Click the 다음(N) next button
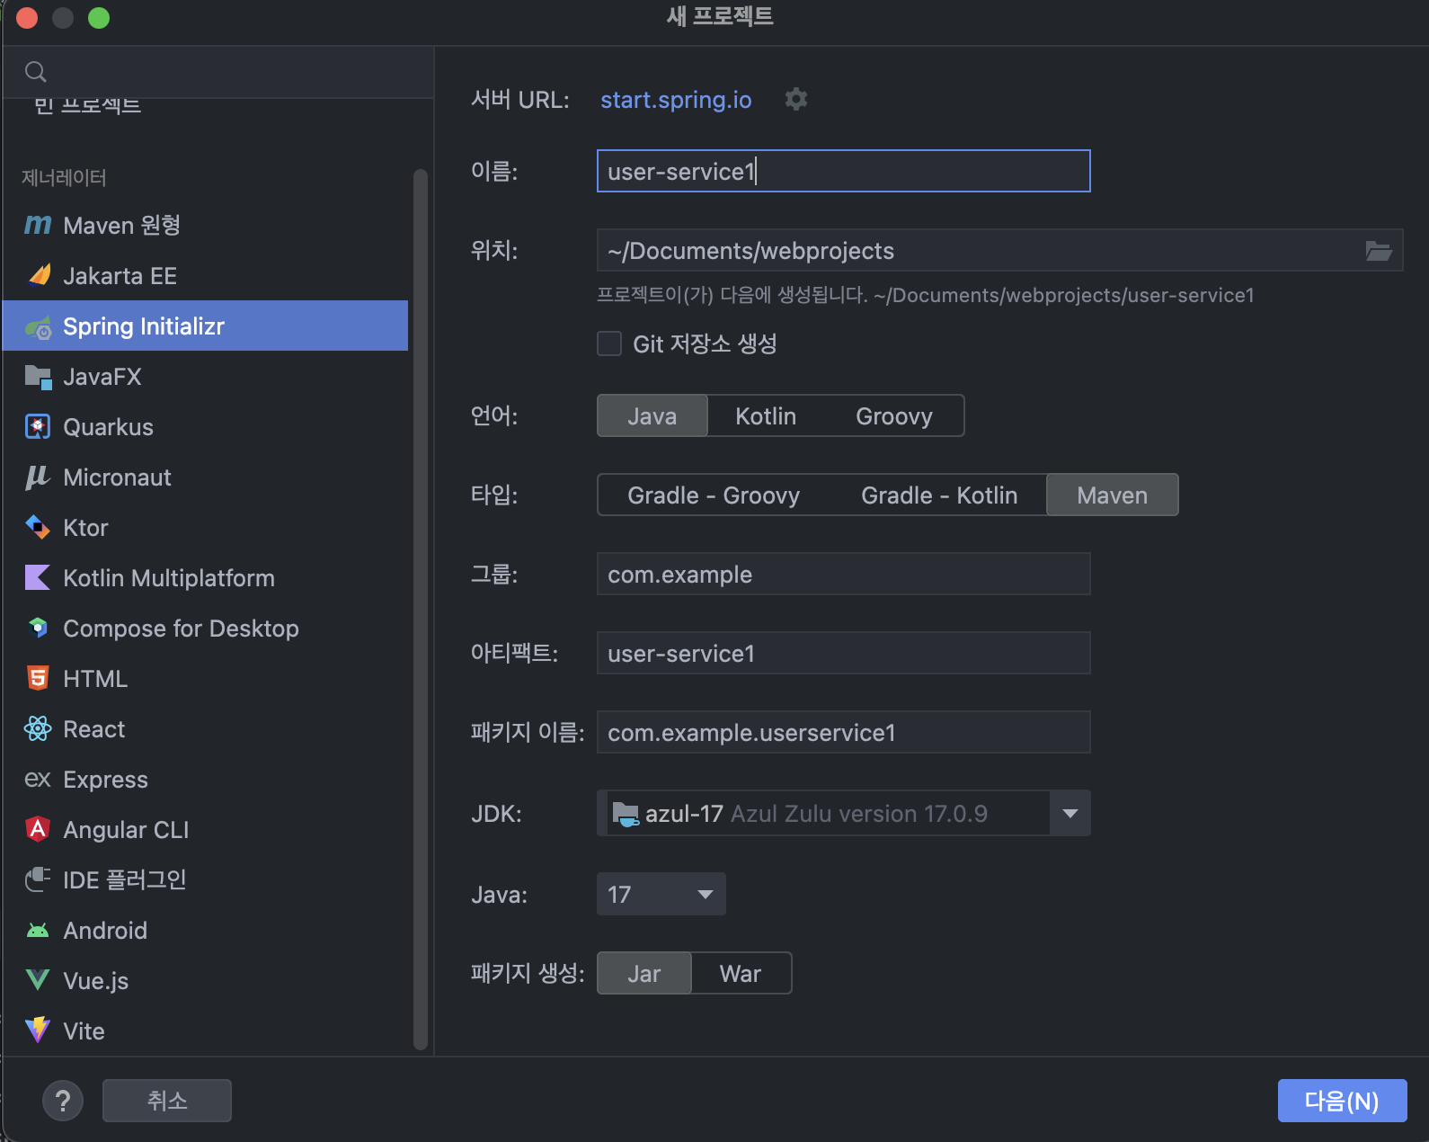This screenshot has width=1429, height=1142. point(1342,1101)
